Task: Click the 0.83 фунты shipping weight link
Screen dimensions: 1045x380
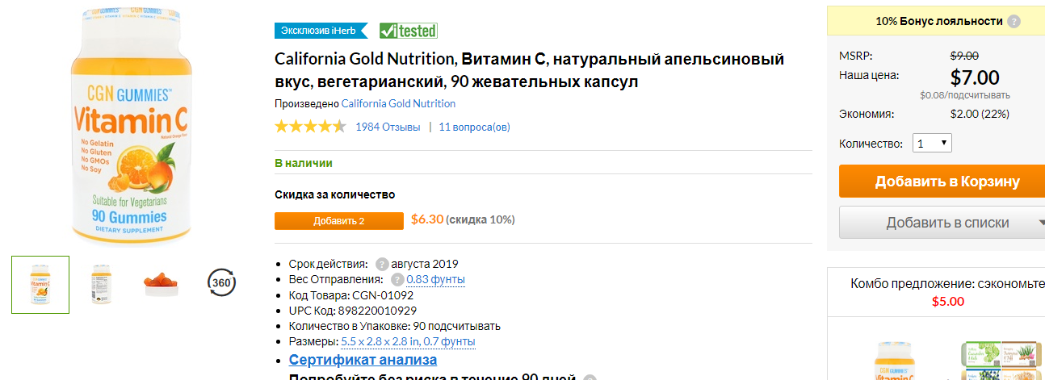Action: coord(436,279)
